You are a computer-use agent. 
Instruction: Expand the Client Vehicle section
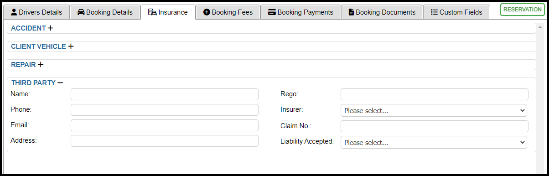click(71, 47)
